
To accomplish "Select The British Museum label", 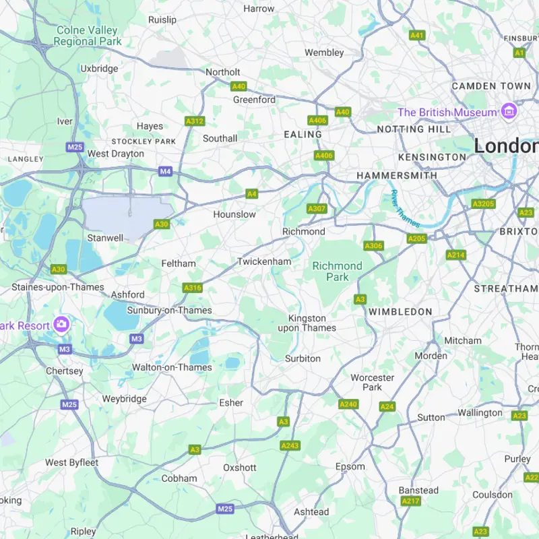I will tap(447, 113).
